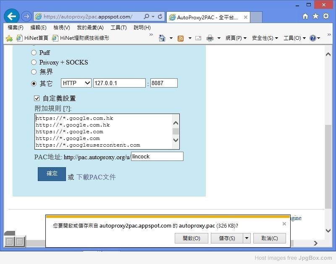Screen dimensions: 336x264
Task: Open the HTTP proxy type dropdown
Action: point(76,83)
